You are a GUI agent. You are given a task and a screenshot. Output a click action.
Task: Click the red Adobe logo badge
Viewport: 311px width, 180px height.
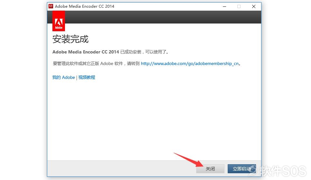[59, 21]
